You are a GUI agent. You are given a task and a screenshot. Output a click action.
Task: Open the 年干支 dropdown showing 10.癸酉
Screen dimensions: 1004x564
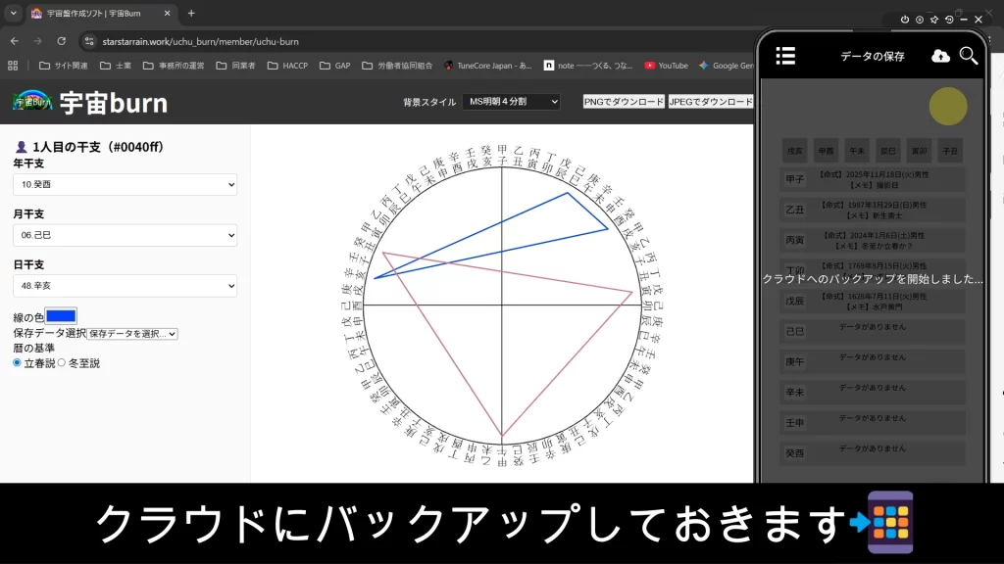tap(125, 184)
